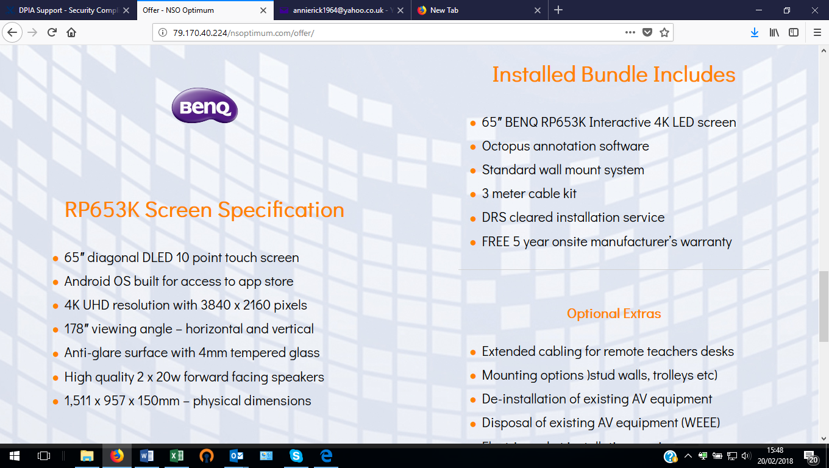Open the Action Center notifications

coord(811,456)
